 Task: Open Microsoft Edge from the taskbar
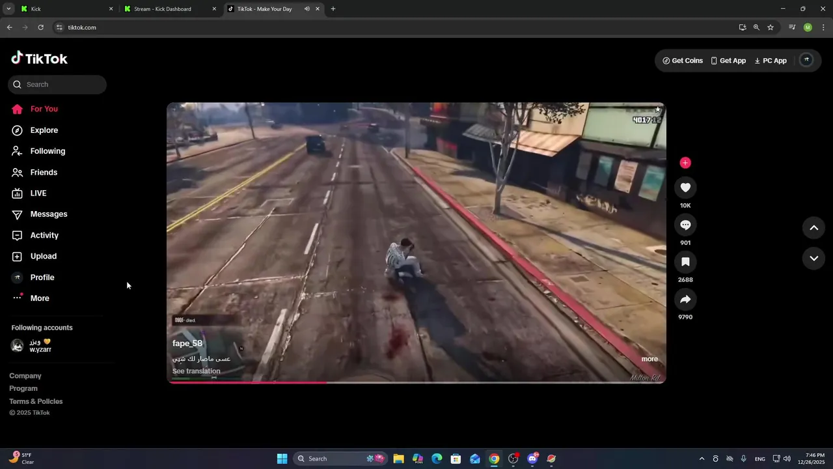437,459
